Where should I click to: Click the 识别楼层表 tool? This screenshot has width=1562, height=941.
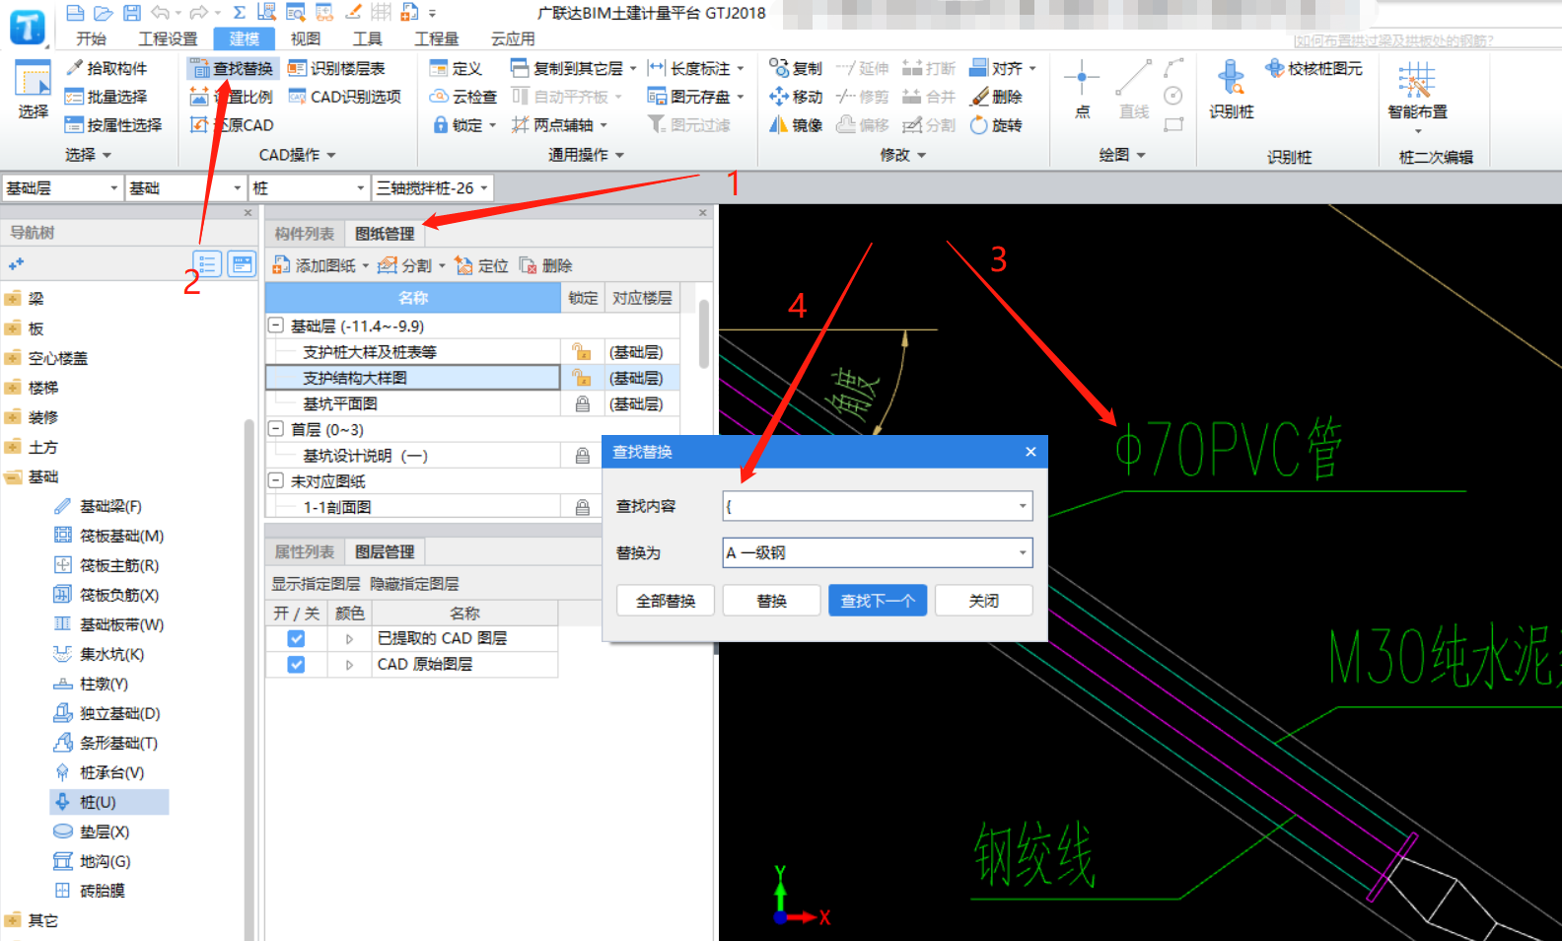click(336, 68)
